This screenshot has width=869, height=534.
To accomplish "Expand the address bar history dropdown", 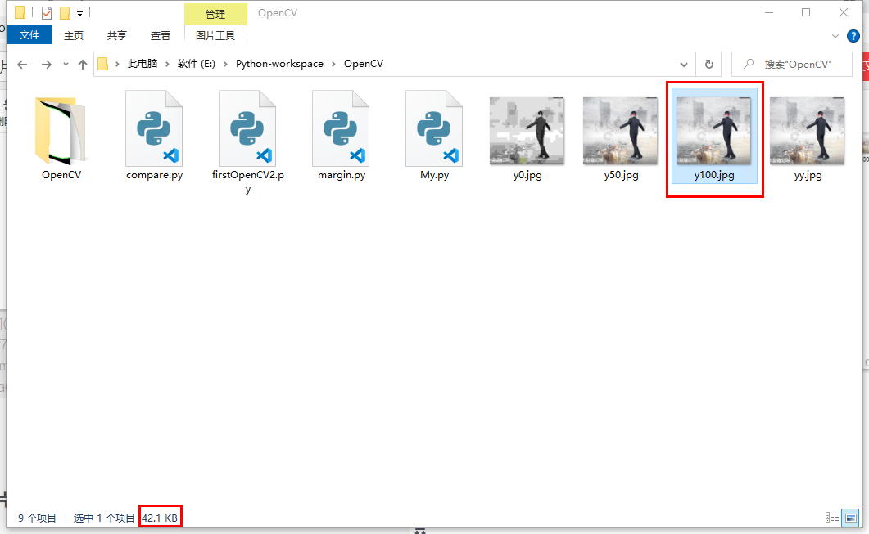I will (x=684, y=64).
